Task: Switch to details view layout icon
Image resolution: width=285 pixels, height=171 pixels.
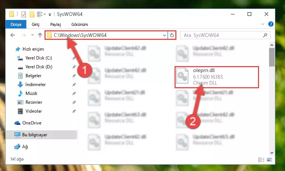Action: [x=261, y=160]
